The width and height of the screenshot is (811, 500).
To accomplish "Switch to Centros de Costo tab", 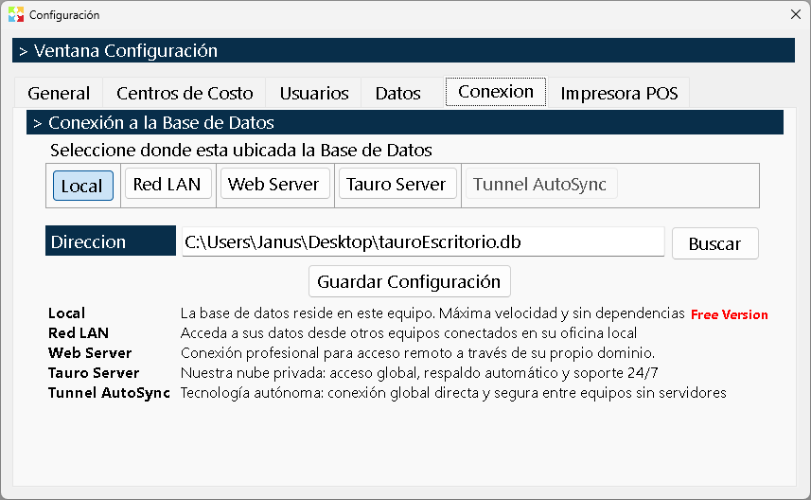I will point(185,93).
